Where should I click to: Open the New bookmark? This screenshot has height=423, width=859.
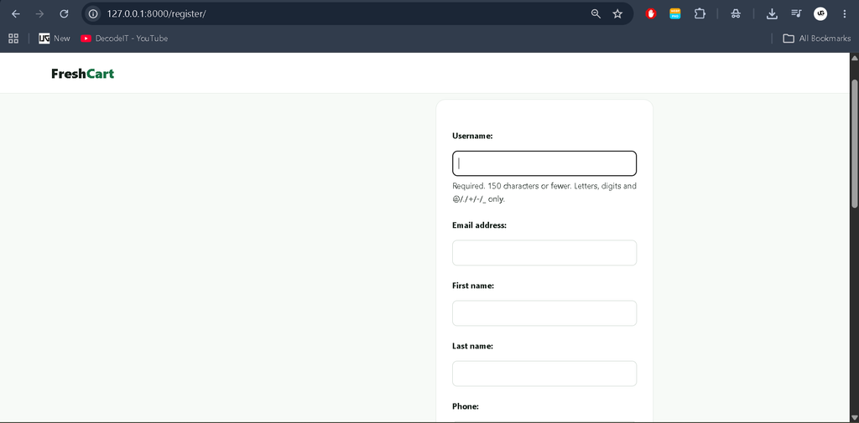[55, 39]
